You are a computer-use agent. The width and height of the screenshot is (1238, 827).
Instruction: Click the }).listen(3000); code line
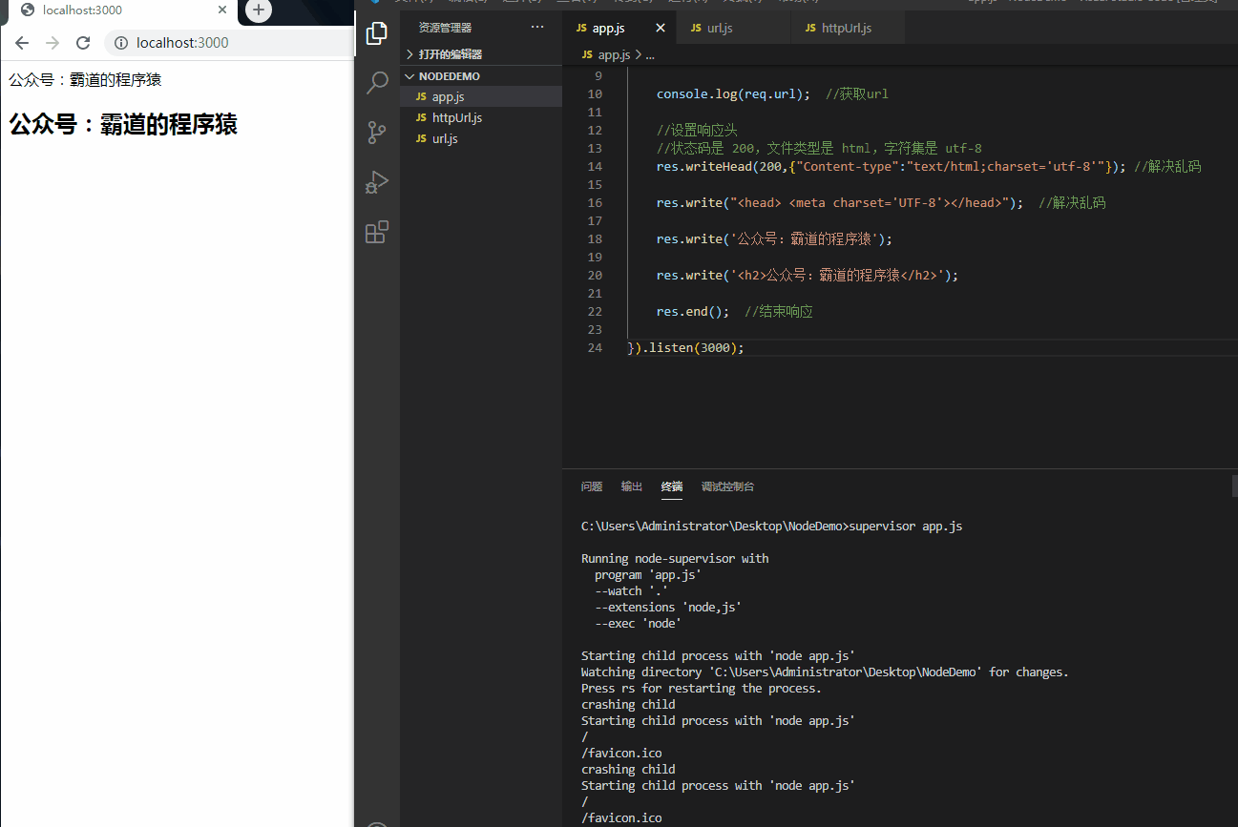tap(685, 347)
